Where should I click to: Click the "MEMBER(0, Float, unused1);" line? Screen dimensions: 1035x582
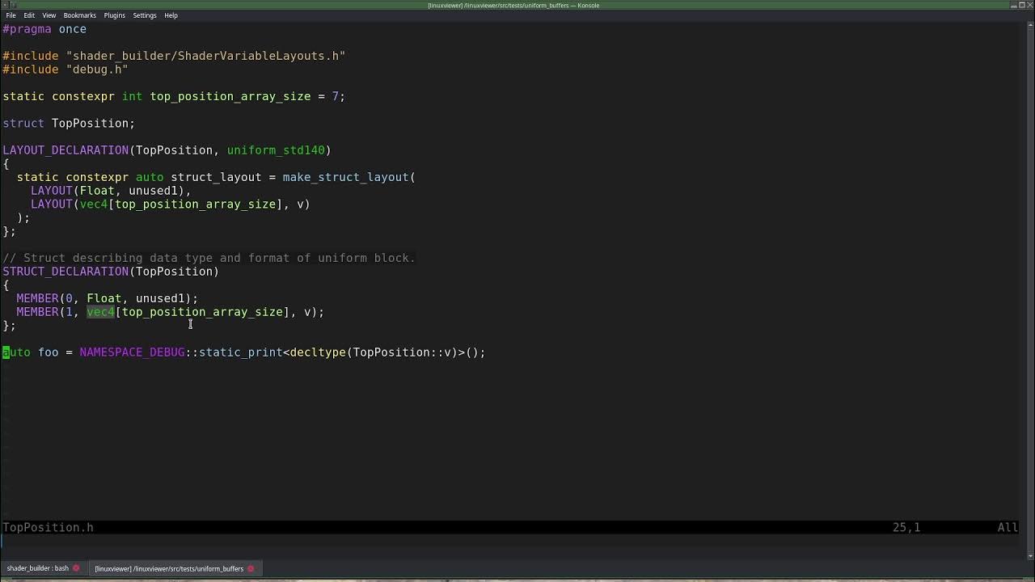[x=107, y=298]
